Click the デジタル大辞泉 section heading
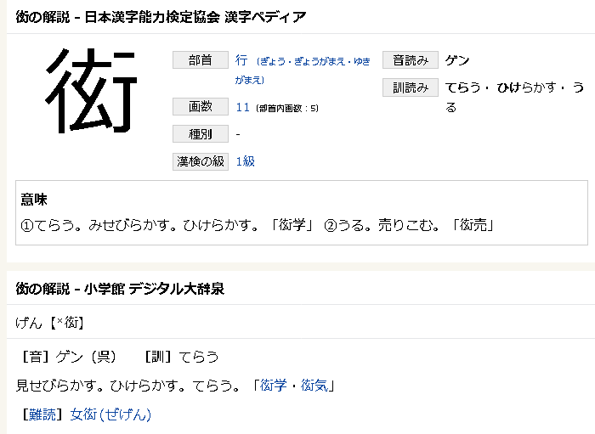 click(x=120, y=289)
